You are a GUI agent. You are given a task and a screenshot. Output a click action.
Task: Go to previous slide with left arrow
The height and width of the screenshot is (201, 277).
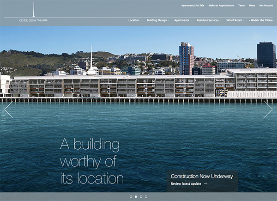[x=9, y=110]
